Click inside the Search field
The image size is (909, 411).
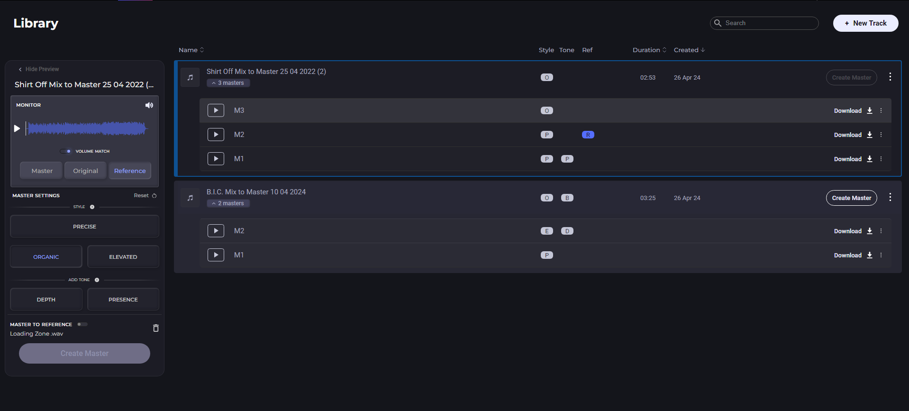click(769, 23)
